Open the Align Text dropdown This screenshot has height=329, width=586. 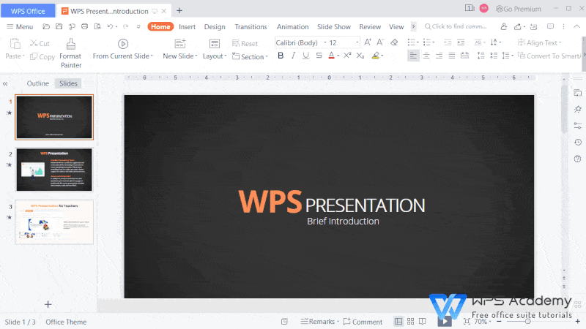pyautogui.click(x=539, y=42)
